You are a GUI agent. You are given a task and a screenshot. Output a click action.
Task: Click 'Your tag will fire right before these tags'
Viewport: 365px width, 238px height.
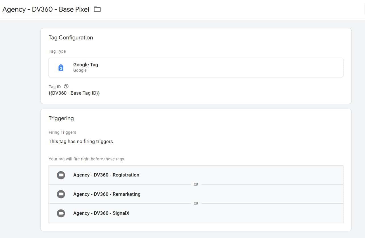point(86,159)
